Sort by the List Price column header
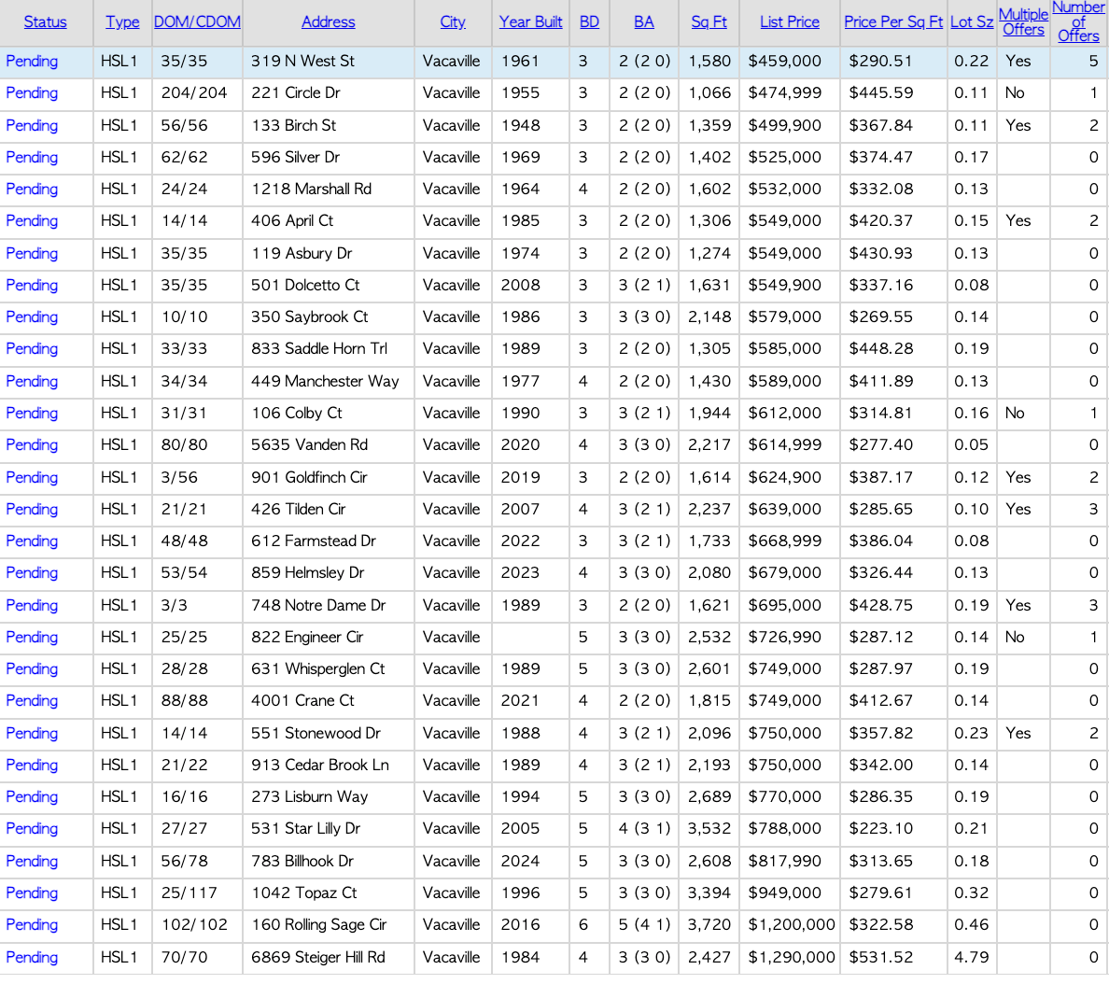Screen dimensions: 1109x984 click(x=790, y=21)
